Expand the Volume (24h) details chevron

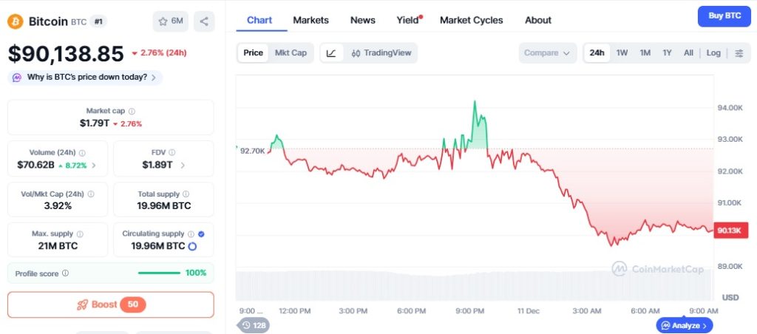pyautogui.click(x=94, y=165)
